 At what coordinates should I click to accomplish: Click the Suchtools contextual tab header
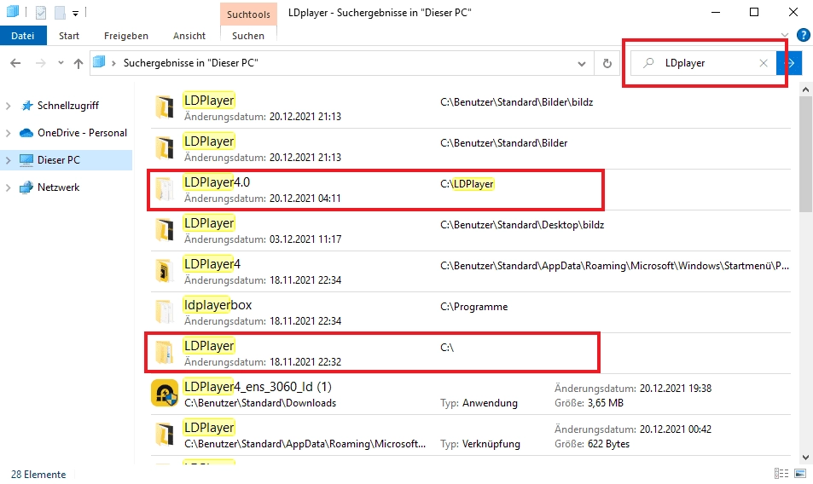pyautogui.click(x=248, y=14)
